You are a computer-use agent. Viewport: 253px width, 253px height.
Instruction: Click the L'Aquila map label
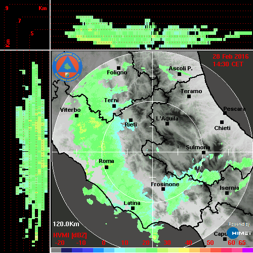[x=167, y=118]
